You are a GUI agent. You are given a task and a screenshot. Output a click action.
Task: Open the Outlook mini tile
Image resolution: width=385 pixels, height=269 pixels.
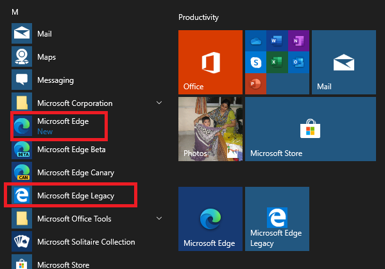(298, 62)
